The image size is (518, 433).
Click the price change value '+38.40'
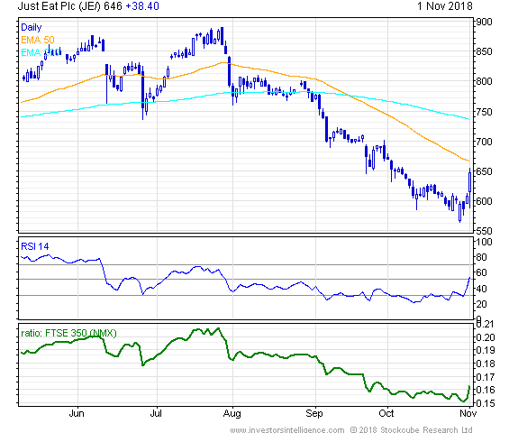(x=142, y=6)
